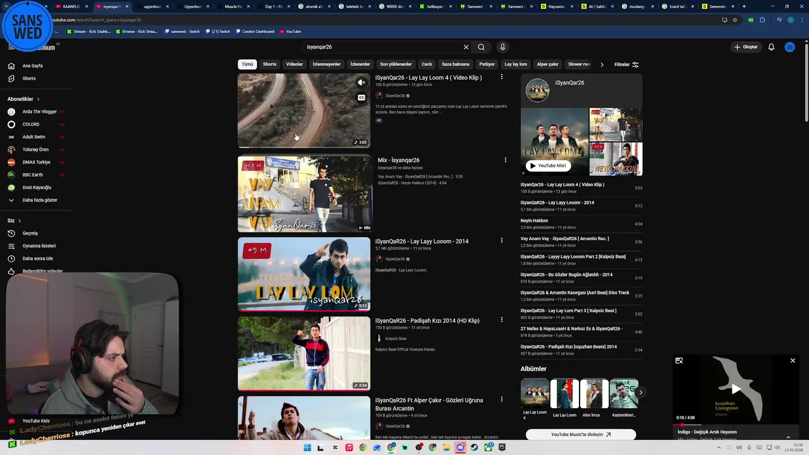
Task: Open more options for Lay Layy Looom 2014
Action: (502, 241)
